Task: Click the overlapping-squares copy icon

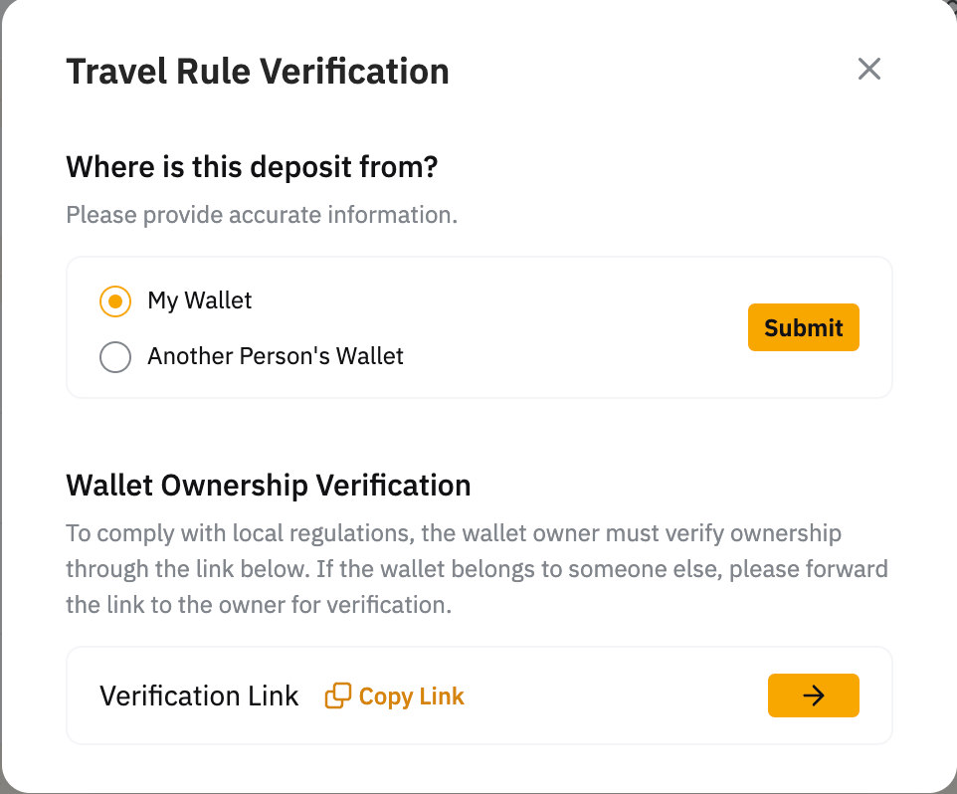Action: [338, 695]
